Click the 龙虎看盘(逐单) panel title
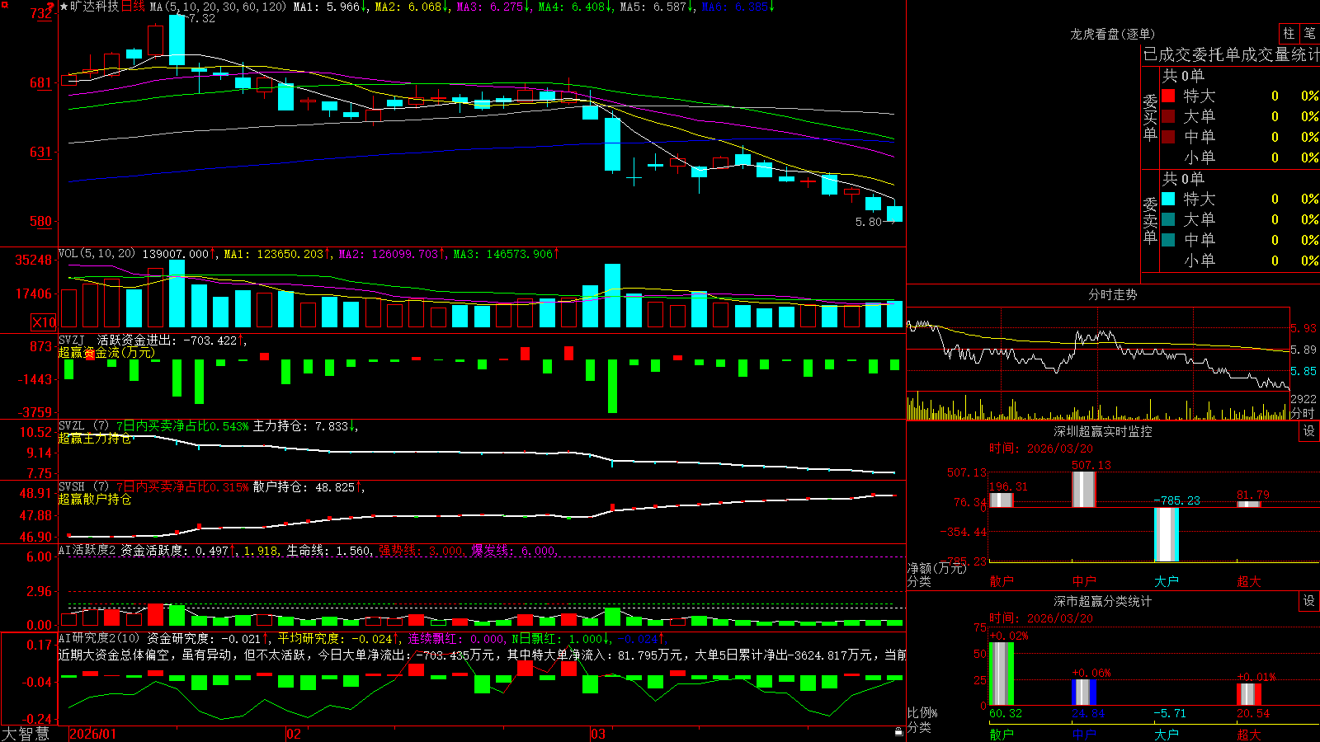Viewport: 1320px width, 742px height. (x=1112, y=34)
